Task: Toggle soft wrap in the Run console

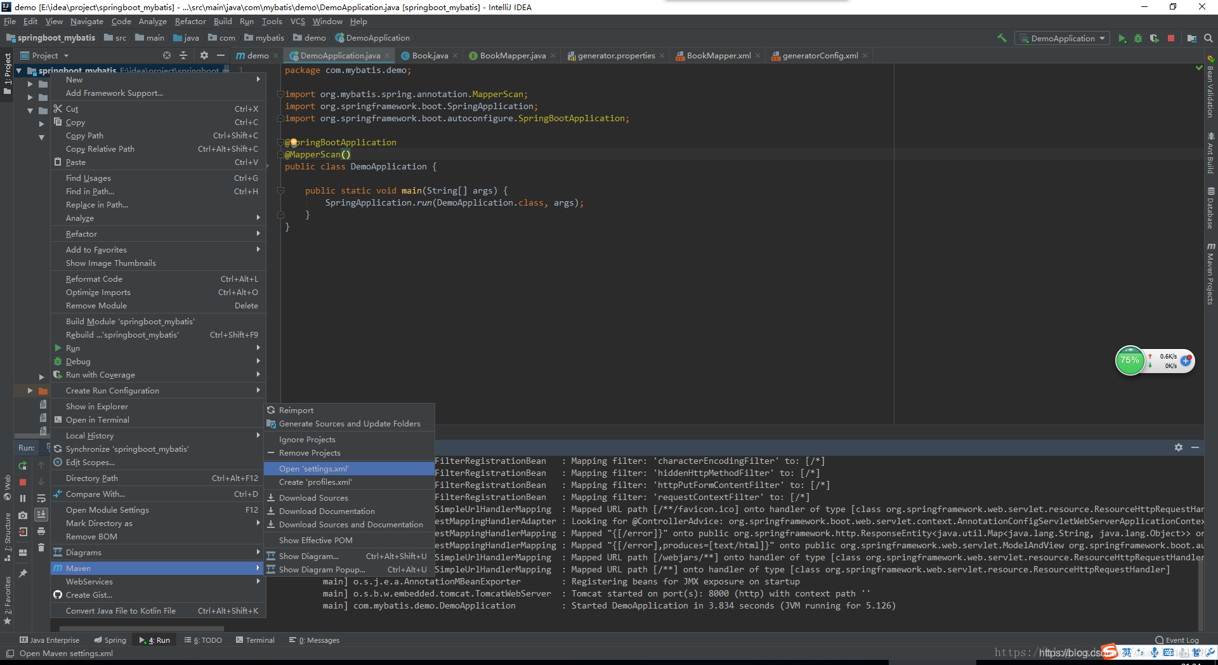Action: tap(41, 499)
